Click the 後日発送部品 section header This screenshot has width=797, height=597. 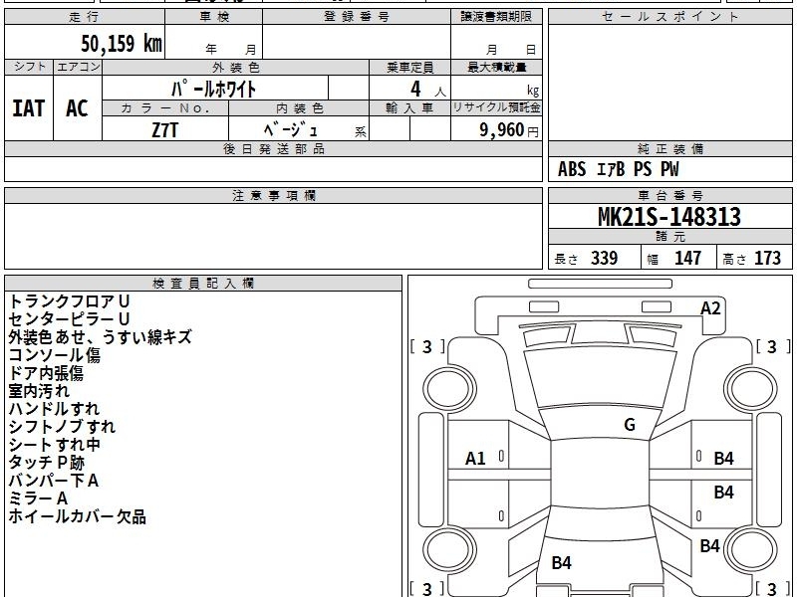pyautogui.click(x=273, y=148)
